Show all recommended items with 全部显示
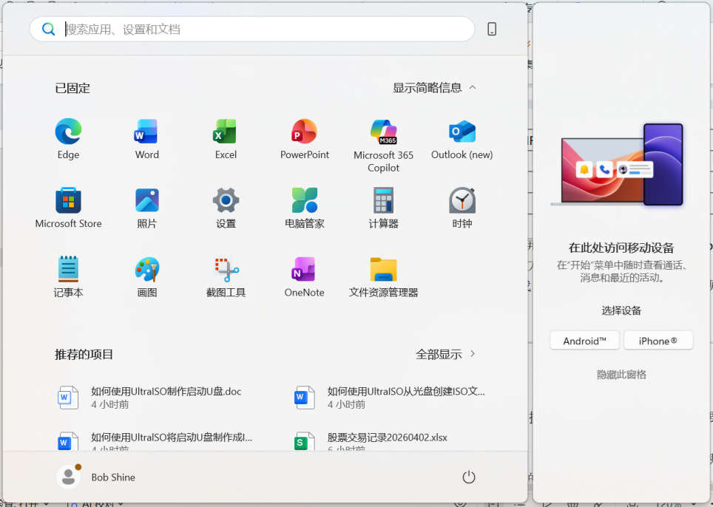 point(445,354)
